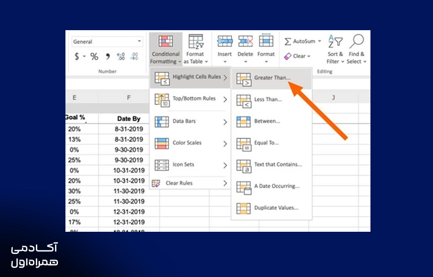Click the Insert cells icon
433x277 pixels.
pyautogui.click(x=225, y=41)
